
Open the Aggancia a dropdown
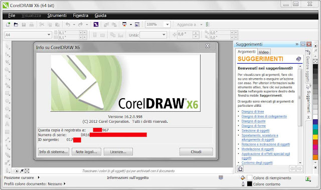201,25
